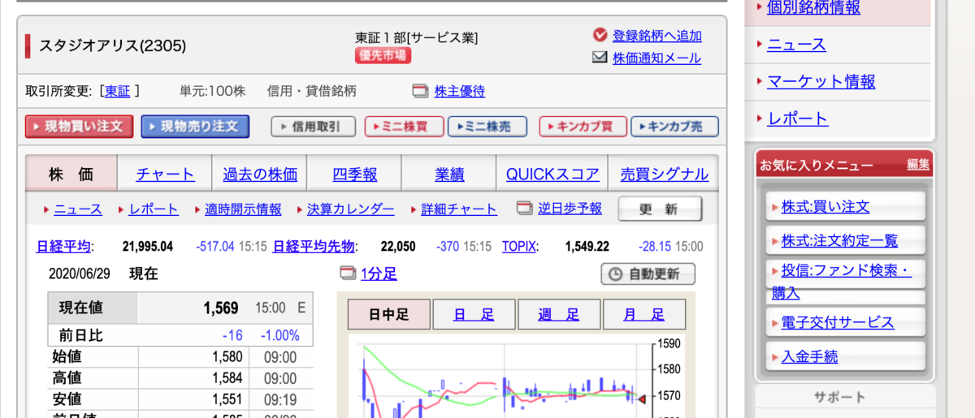This screenshot has height=418, width=975.
Task: Open the 決算カレンダー link
Action: click(350, 209)
